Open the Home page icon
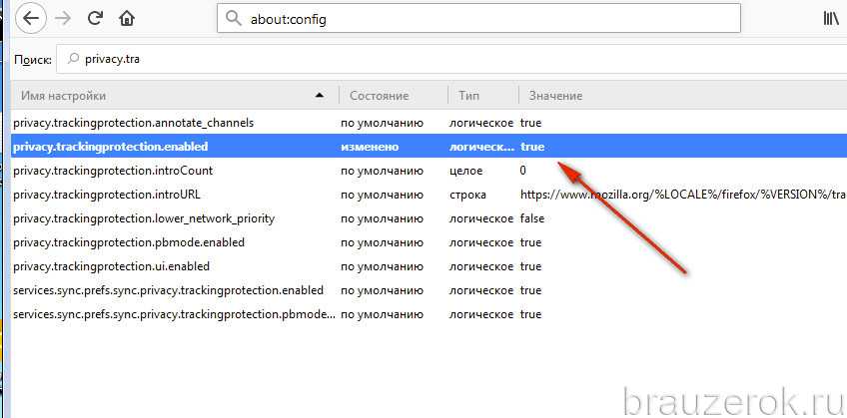Screen dimensions: 847x418 [x=127, y=19]
